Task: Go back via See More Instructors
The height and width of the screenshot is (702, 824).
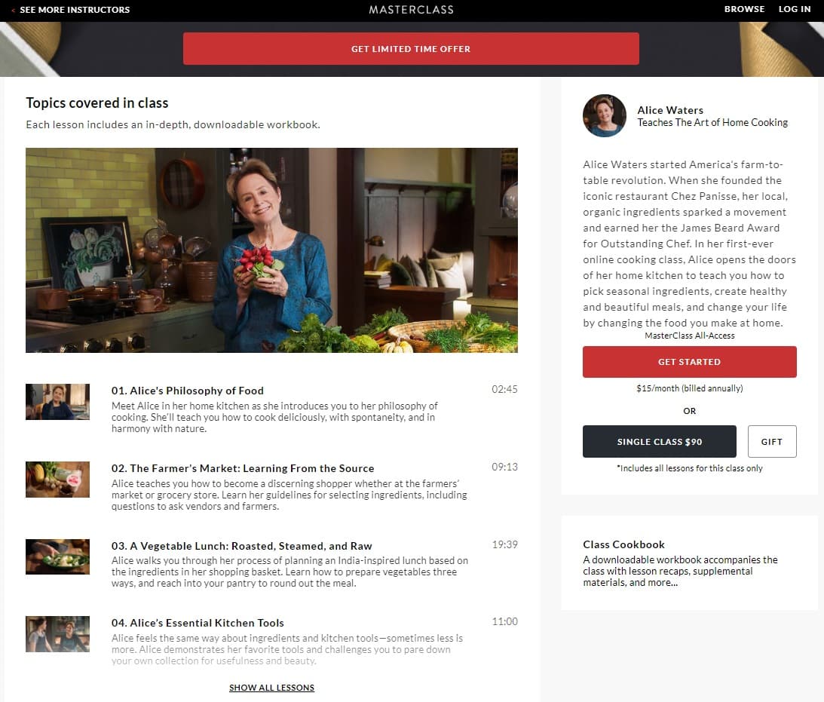Action: (x=70, y=10)
